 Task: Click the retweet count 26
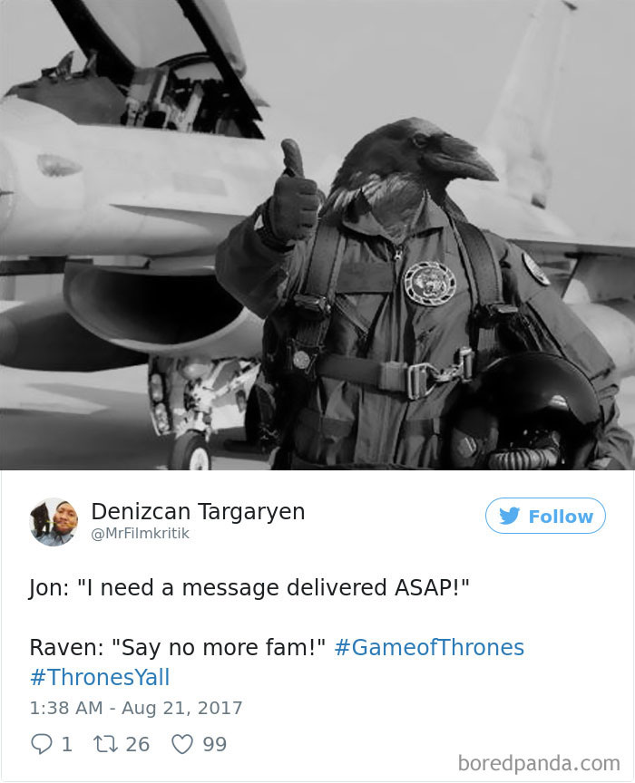[138, 744]
